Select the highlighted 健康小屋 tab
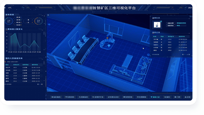Image resolution: width=204 pixels, height=115 pixels. coord(155,97)
